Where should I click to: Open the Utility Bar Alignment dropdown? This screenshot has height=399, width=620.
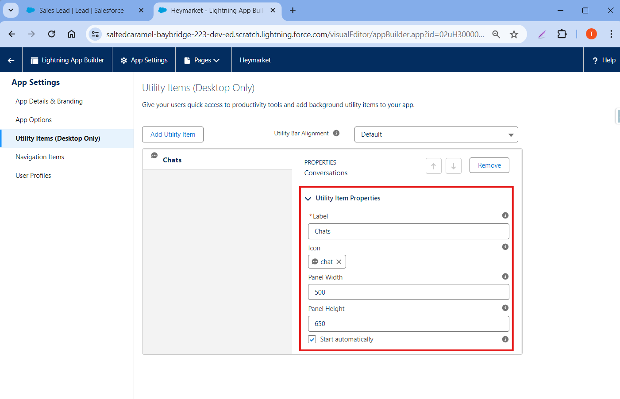(x=436, y=134)
